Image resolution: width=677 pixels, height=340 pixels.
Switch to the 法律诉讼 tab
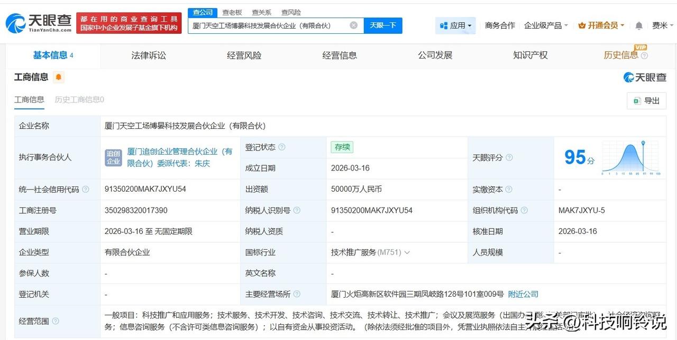(x=148, y=55)
